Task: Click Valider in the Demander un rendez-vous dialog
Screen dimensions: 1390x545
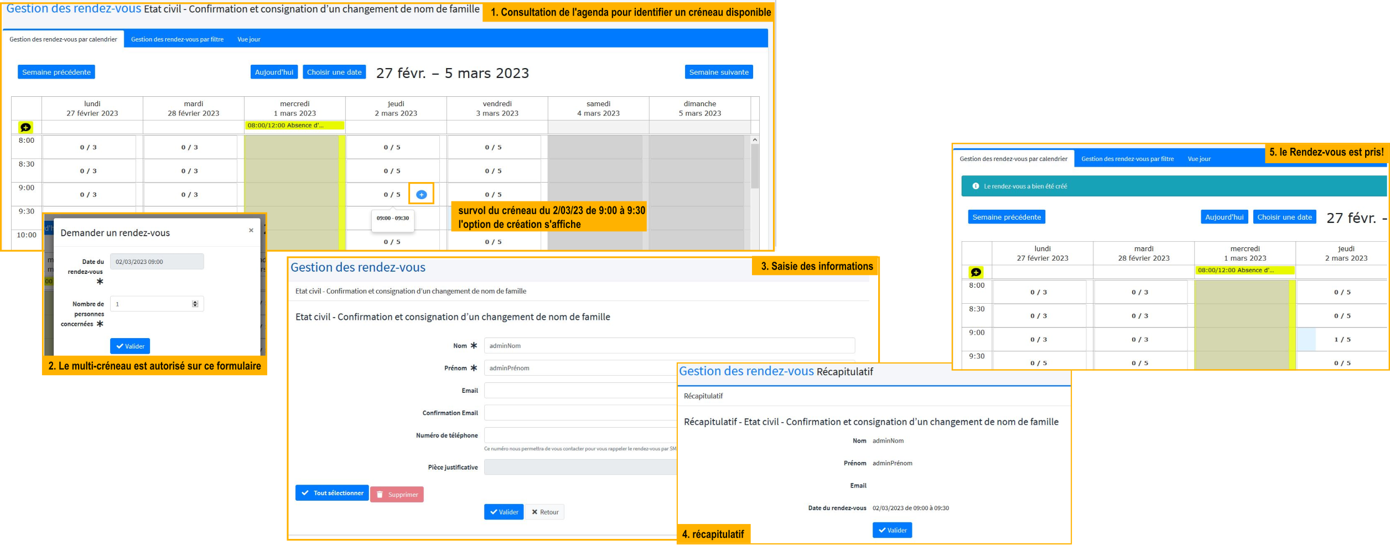Action: (130, 346)
